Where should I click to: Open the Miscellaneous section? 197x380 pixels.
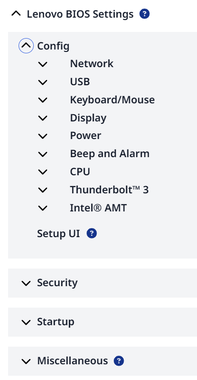click(x=102, y=361)
